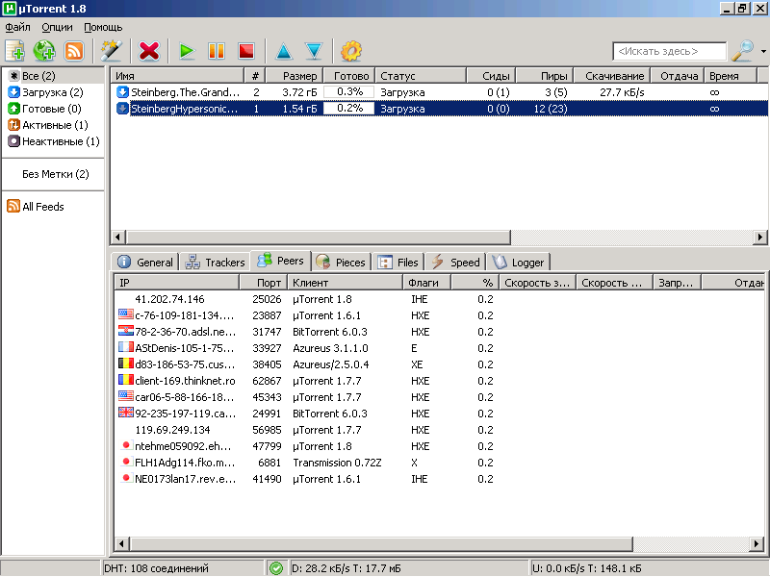Open the Опции menu
770x577 pixels.
[x=57, y=28]
